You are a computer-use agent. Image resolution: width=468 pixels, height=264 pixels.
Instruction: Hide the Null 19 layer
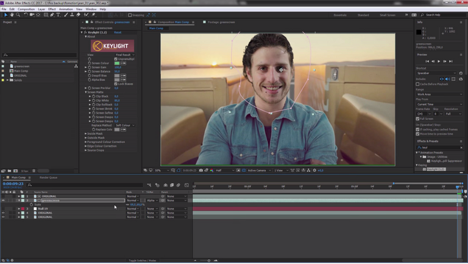[3, 209]
